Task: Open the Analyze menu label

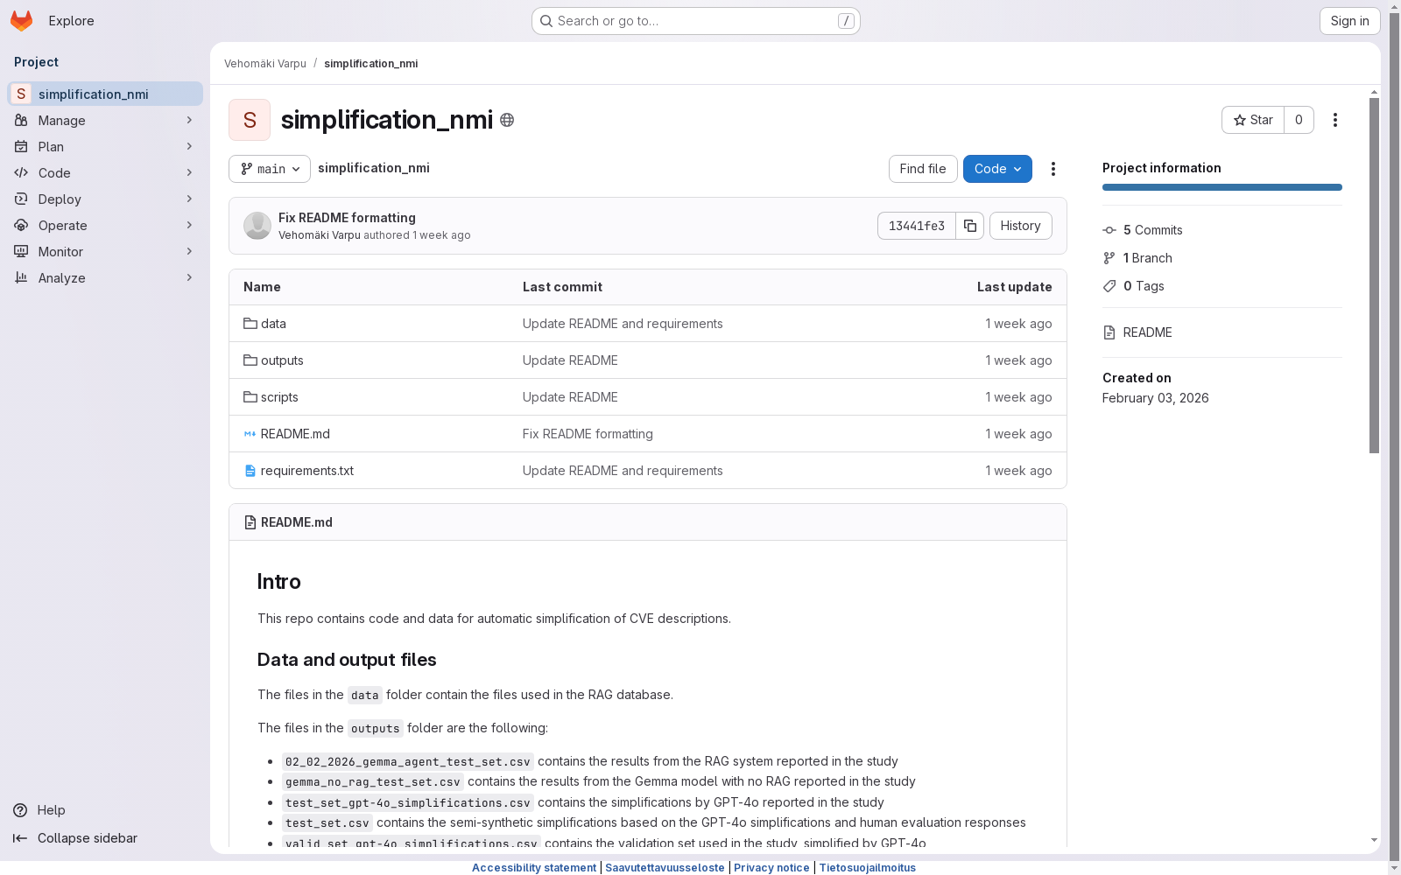Action: (x=62, y=277)
